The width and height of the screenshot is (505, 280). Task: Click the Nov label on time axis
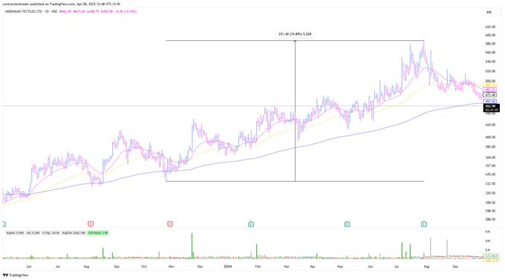172,267
